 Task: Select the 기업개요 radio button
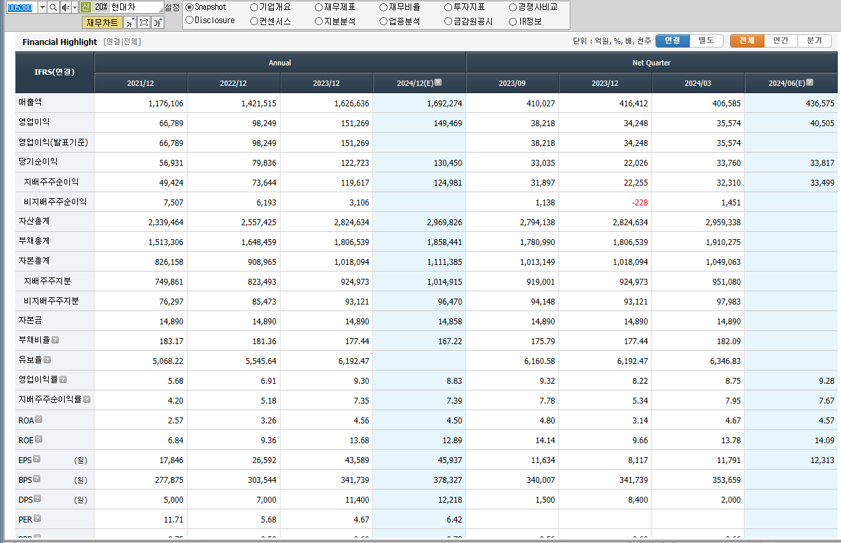254,7
